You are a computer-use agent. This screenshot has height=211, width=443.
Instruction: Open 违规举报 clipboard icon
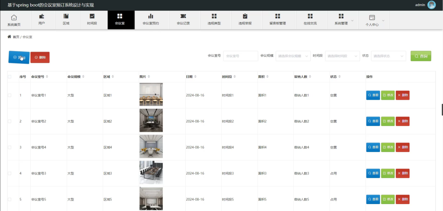point(245,16)
